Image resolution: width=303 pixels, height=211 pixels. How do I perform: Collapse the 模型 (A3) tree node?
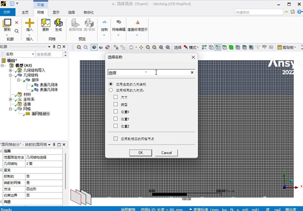(2, 65)
